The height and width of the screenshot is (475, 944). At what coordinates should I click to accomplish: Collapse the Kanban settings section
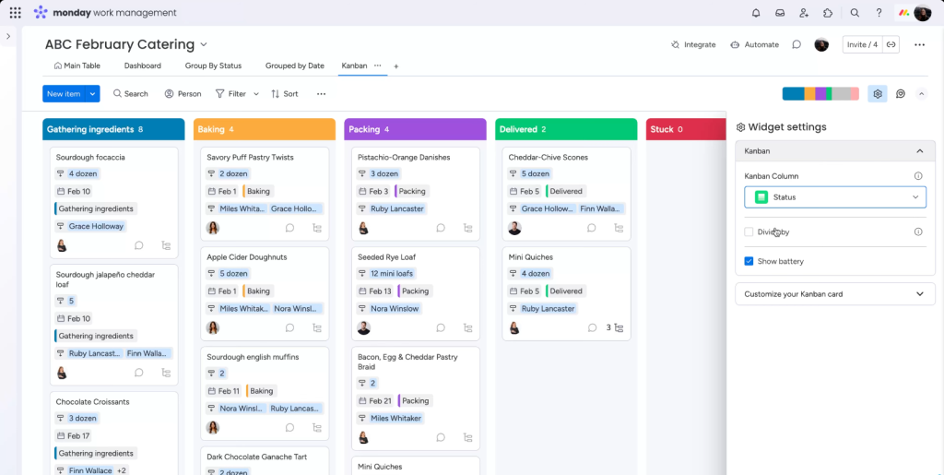918,150
